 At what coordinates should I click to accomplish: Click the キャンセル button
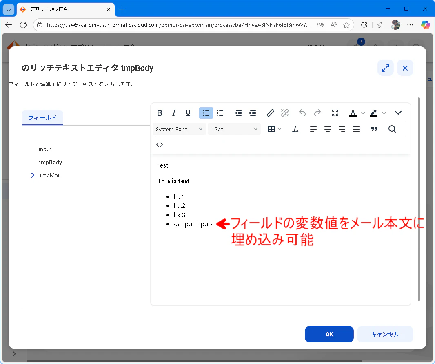coord(385,334)
